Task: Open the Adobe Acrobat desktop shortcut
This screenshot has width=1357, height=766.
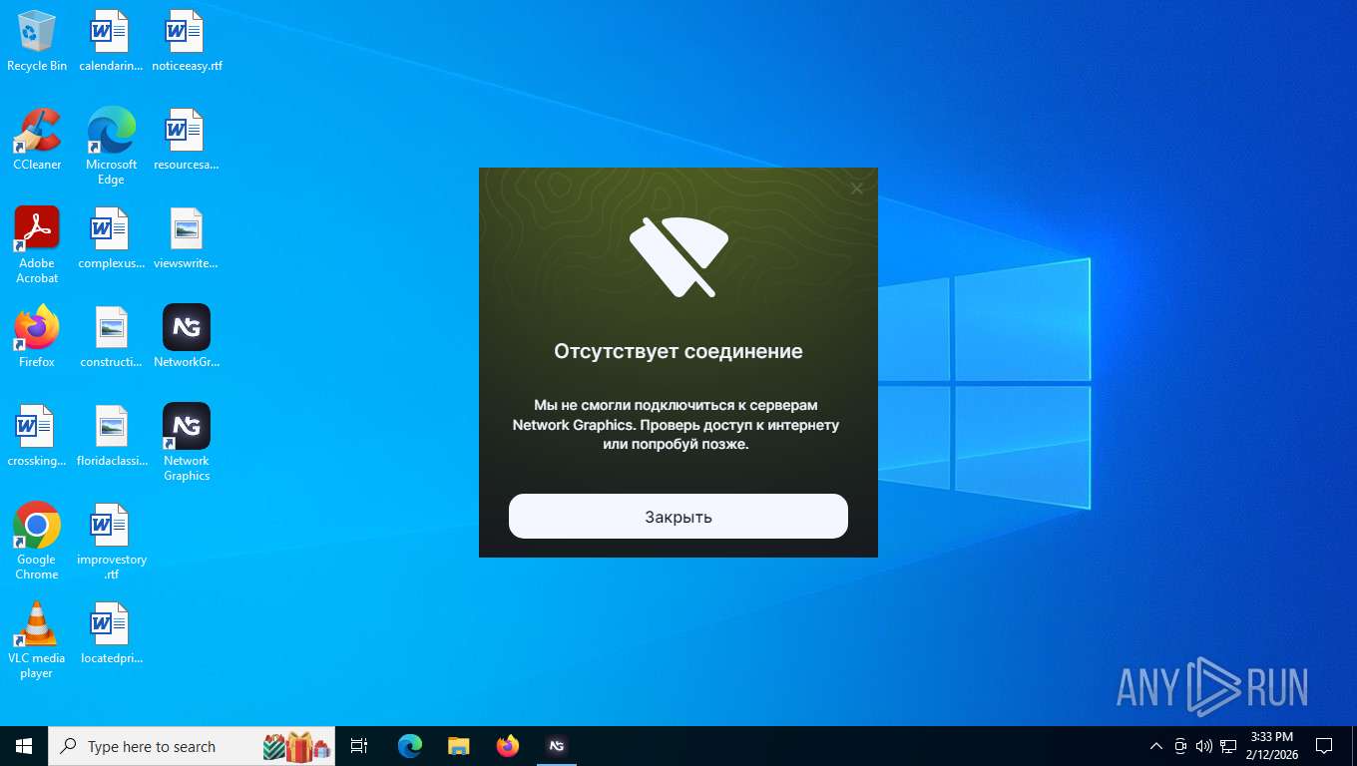Action: pos(37,245)
